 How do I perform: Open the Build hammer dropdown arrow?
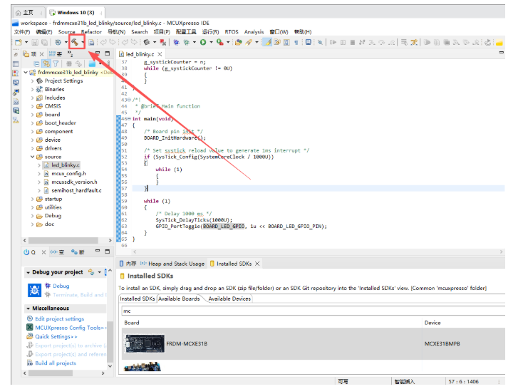83,42
